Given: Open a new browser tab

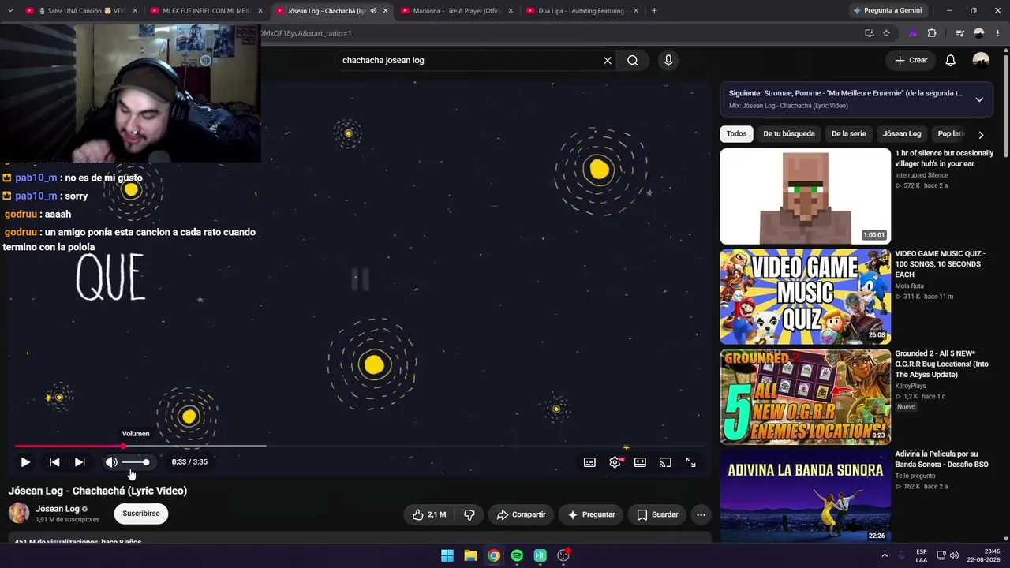Looking at the screenshot, I should click(654, 11).
